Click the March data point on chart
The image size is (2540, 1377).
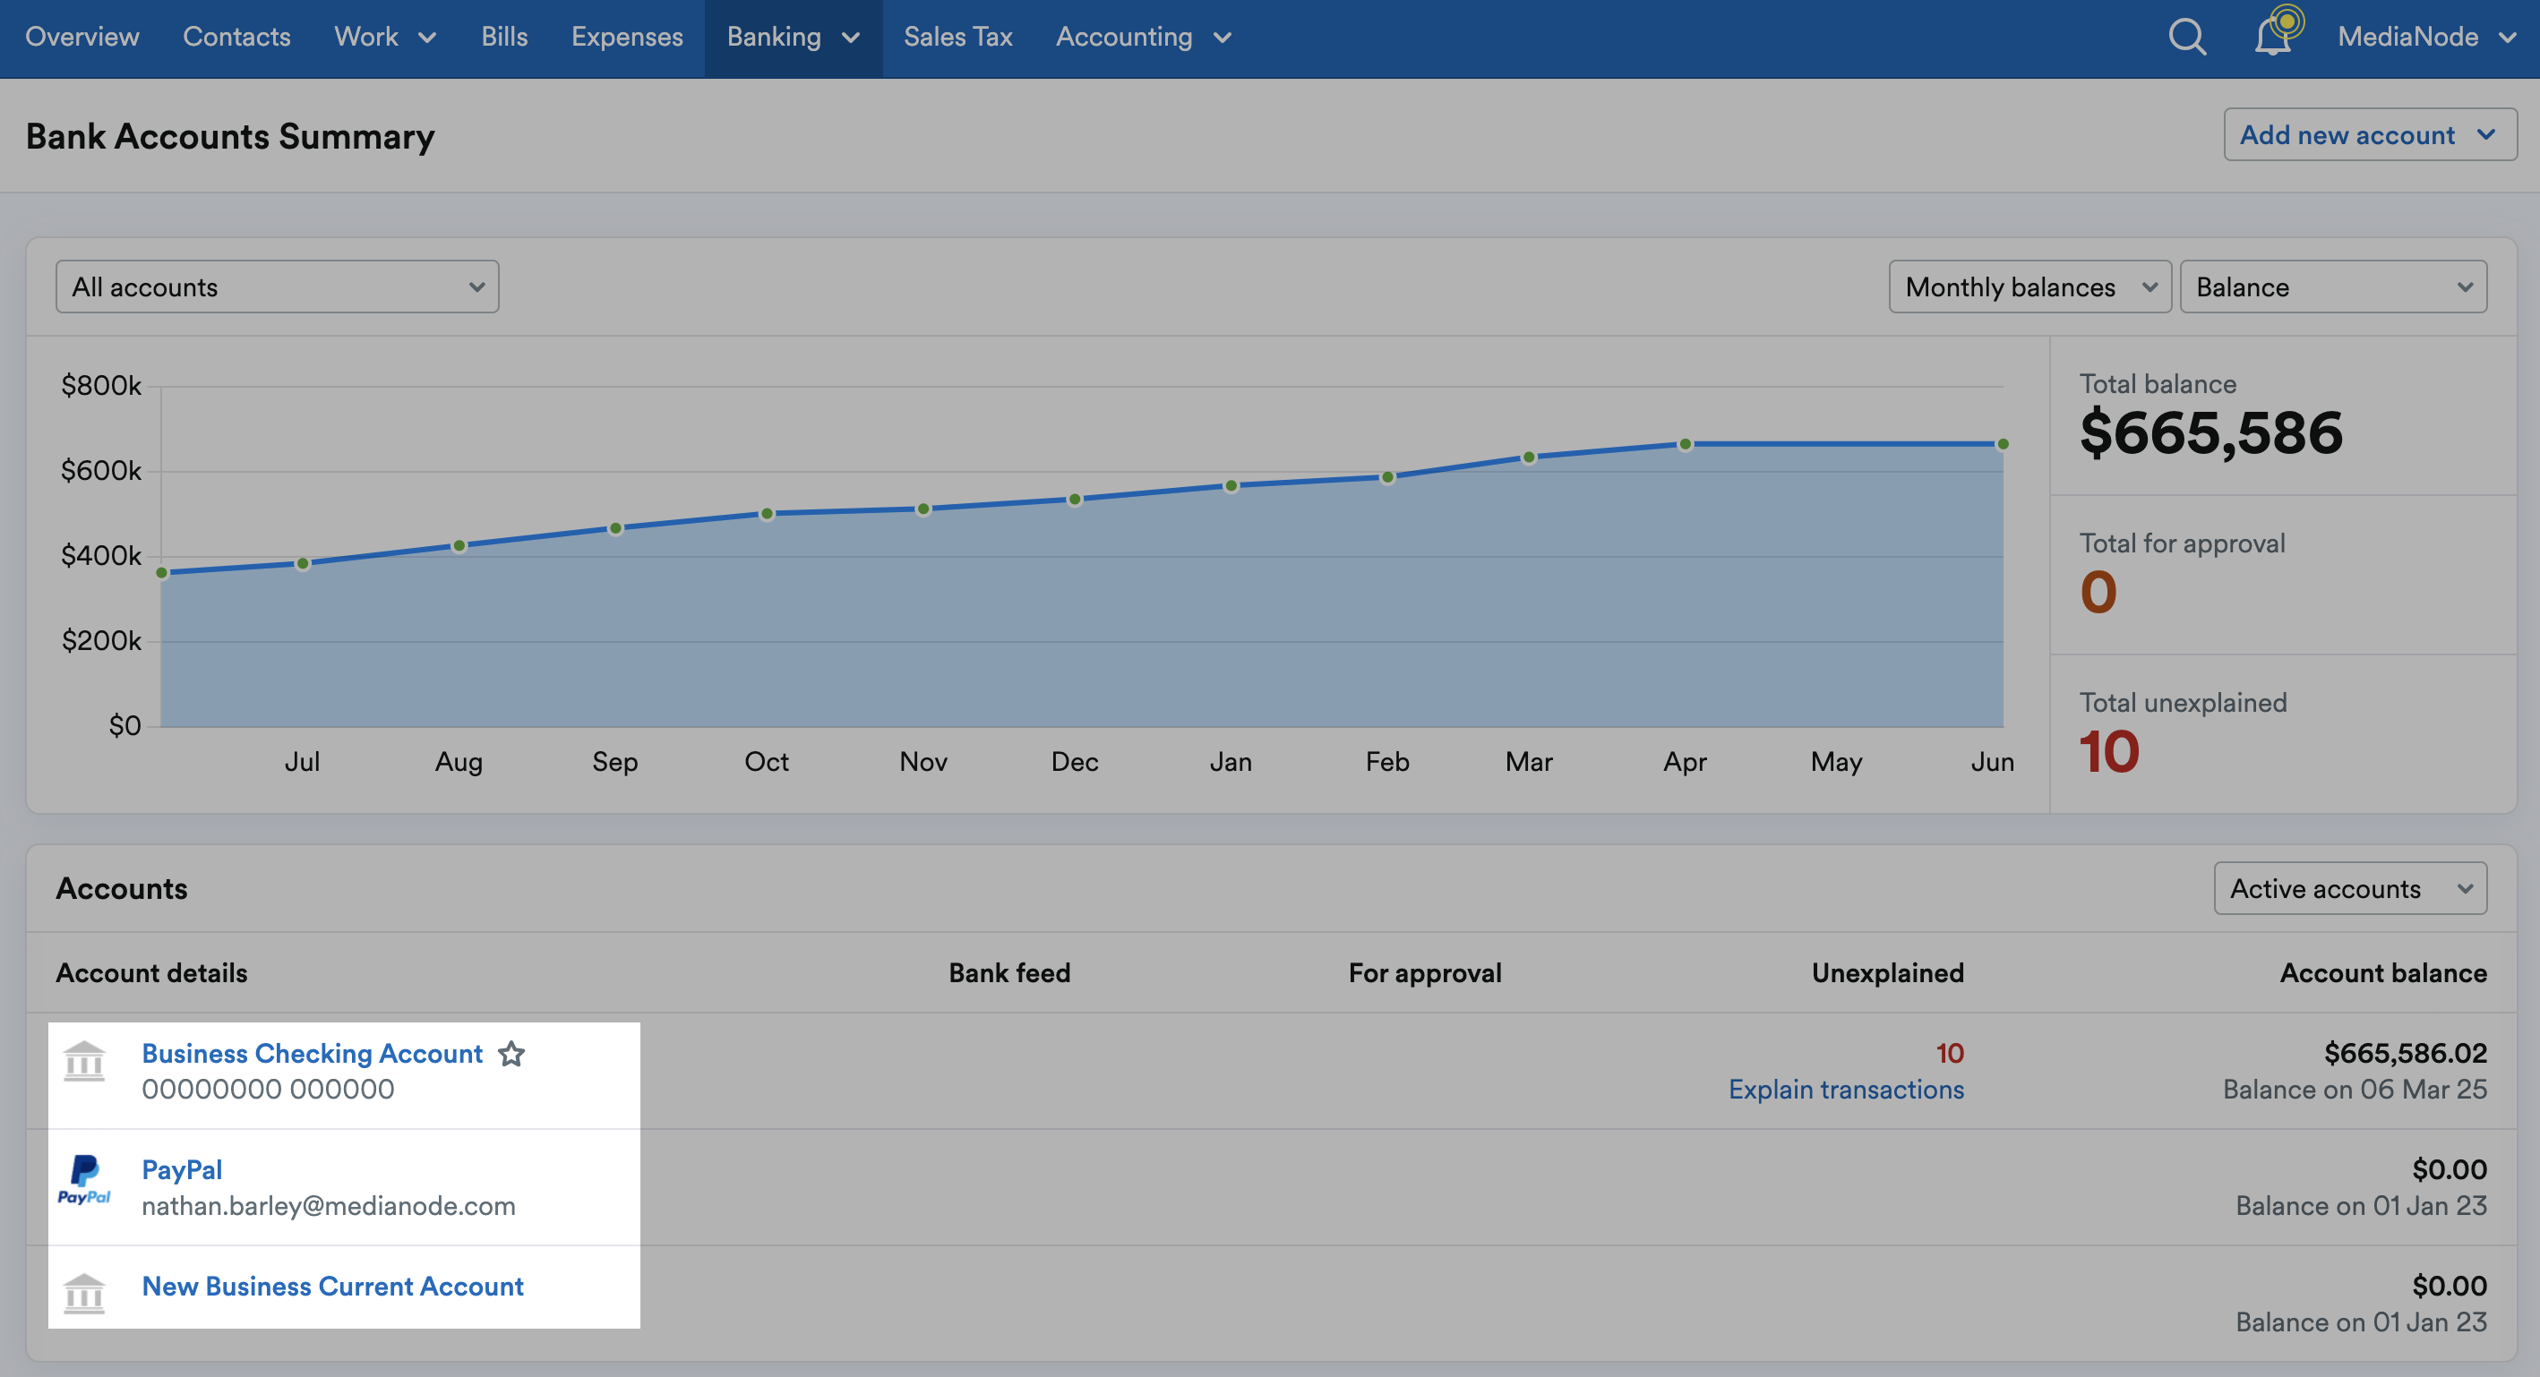click(1528, 458)
